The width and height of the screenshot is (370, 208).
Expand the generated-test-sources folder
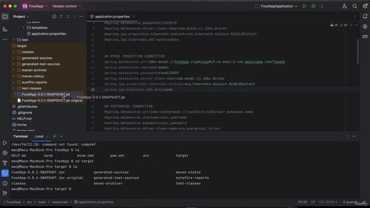(x=14, y=64)
